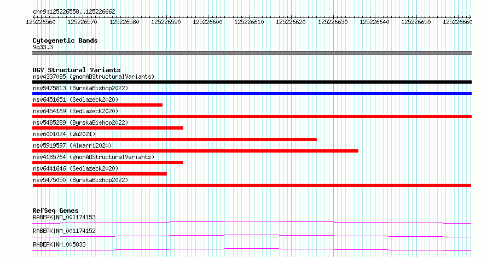Click ruler tick label 125226660
Screen dimensions: 487x257
(457, 22)
